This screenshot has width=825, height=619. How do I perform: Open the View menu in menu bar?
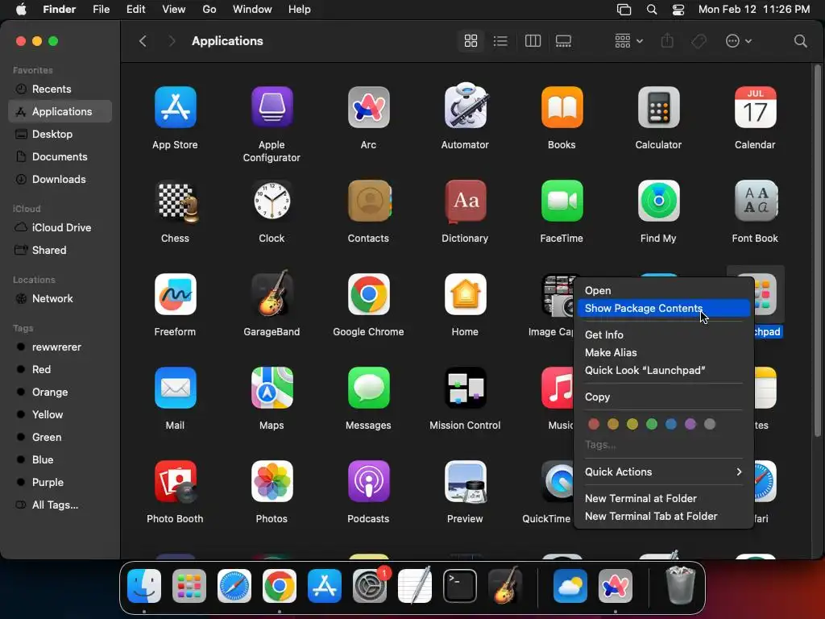coord(174,10)
